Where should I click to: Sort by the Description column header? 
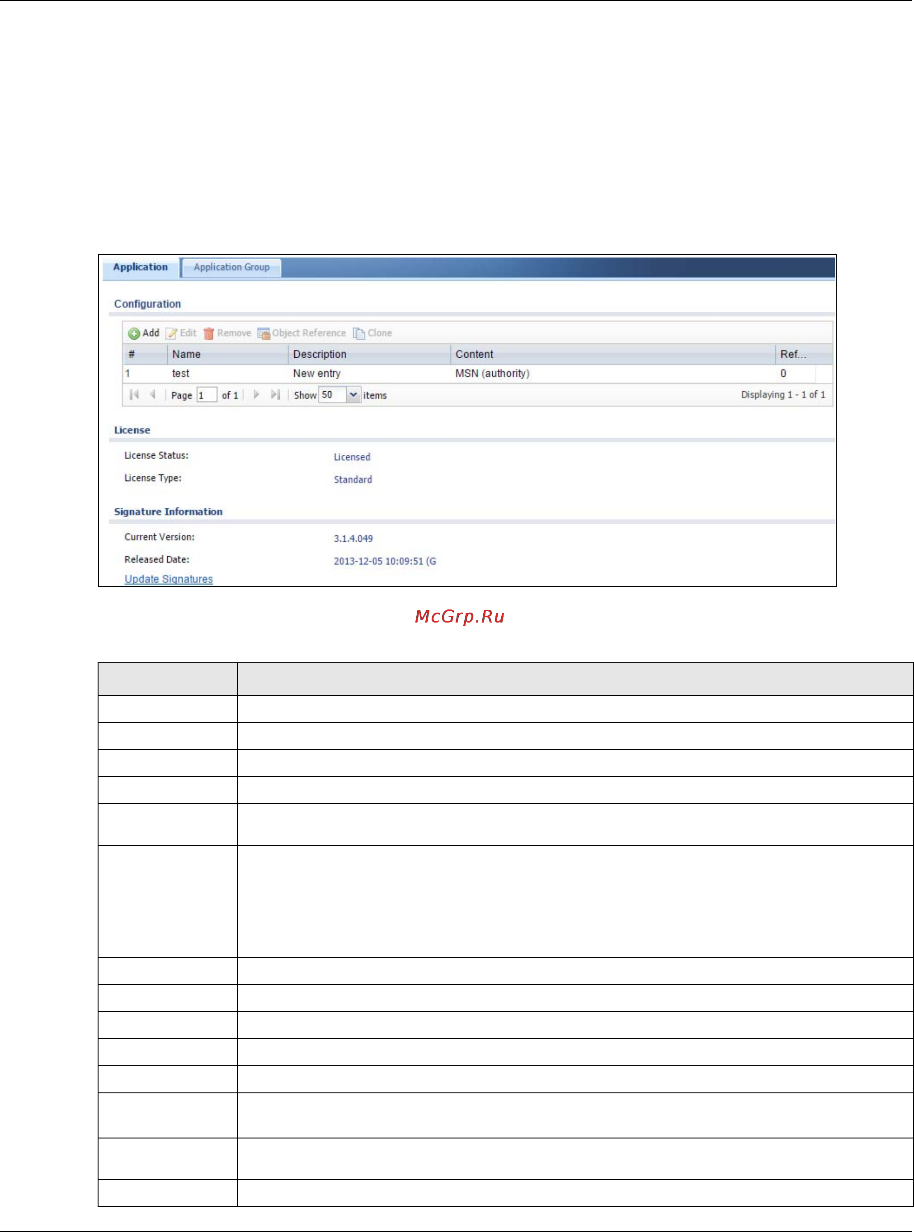coord(369,355)
